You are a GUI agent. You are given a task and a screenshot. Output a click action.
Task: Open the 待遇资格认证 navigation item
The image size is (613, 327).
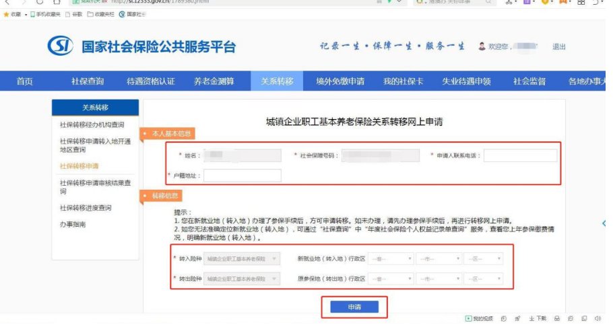151,81
